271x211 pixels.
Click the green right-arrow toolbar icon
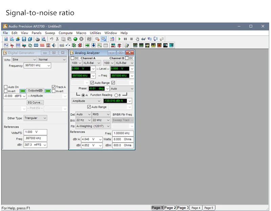[x=87, y=45]
